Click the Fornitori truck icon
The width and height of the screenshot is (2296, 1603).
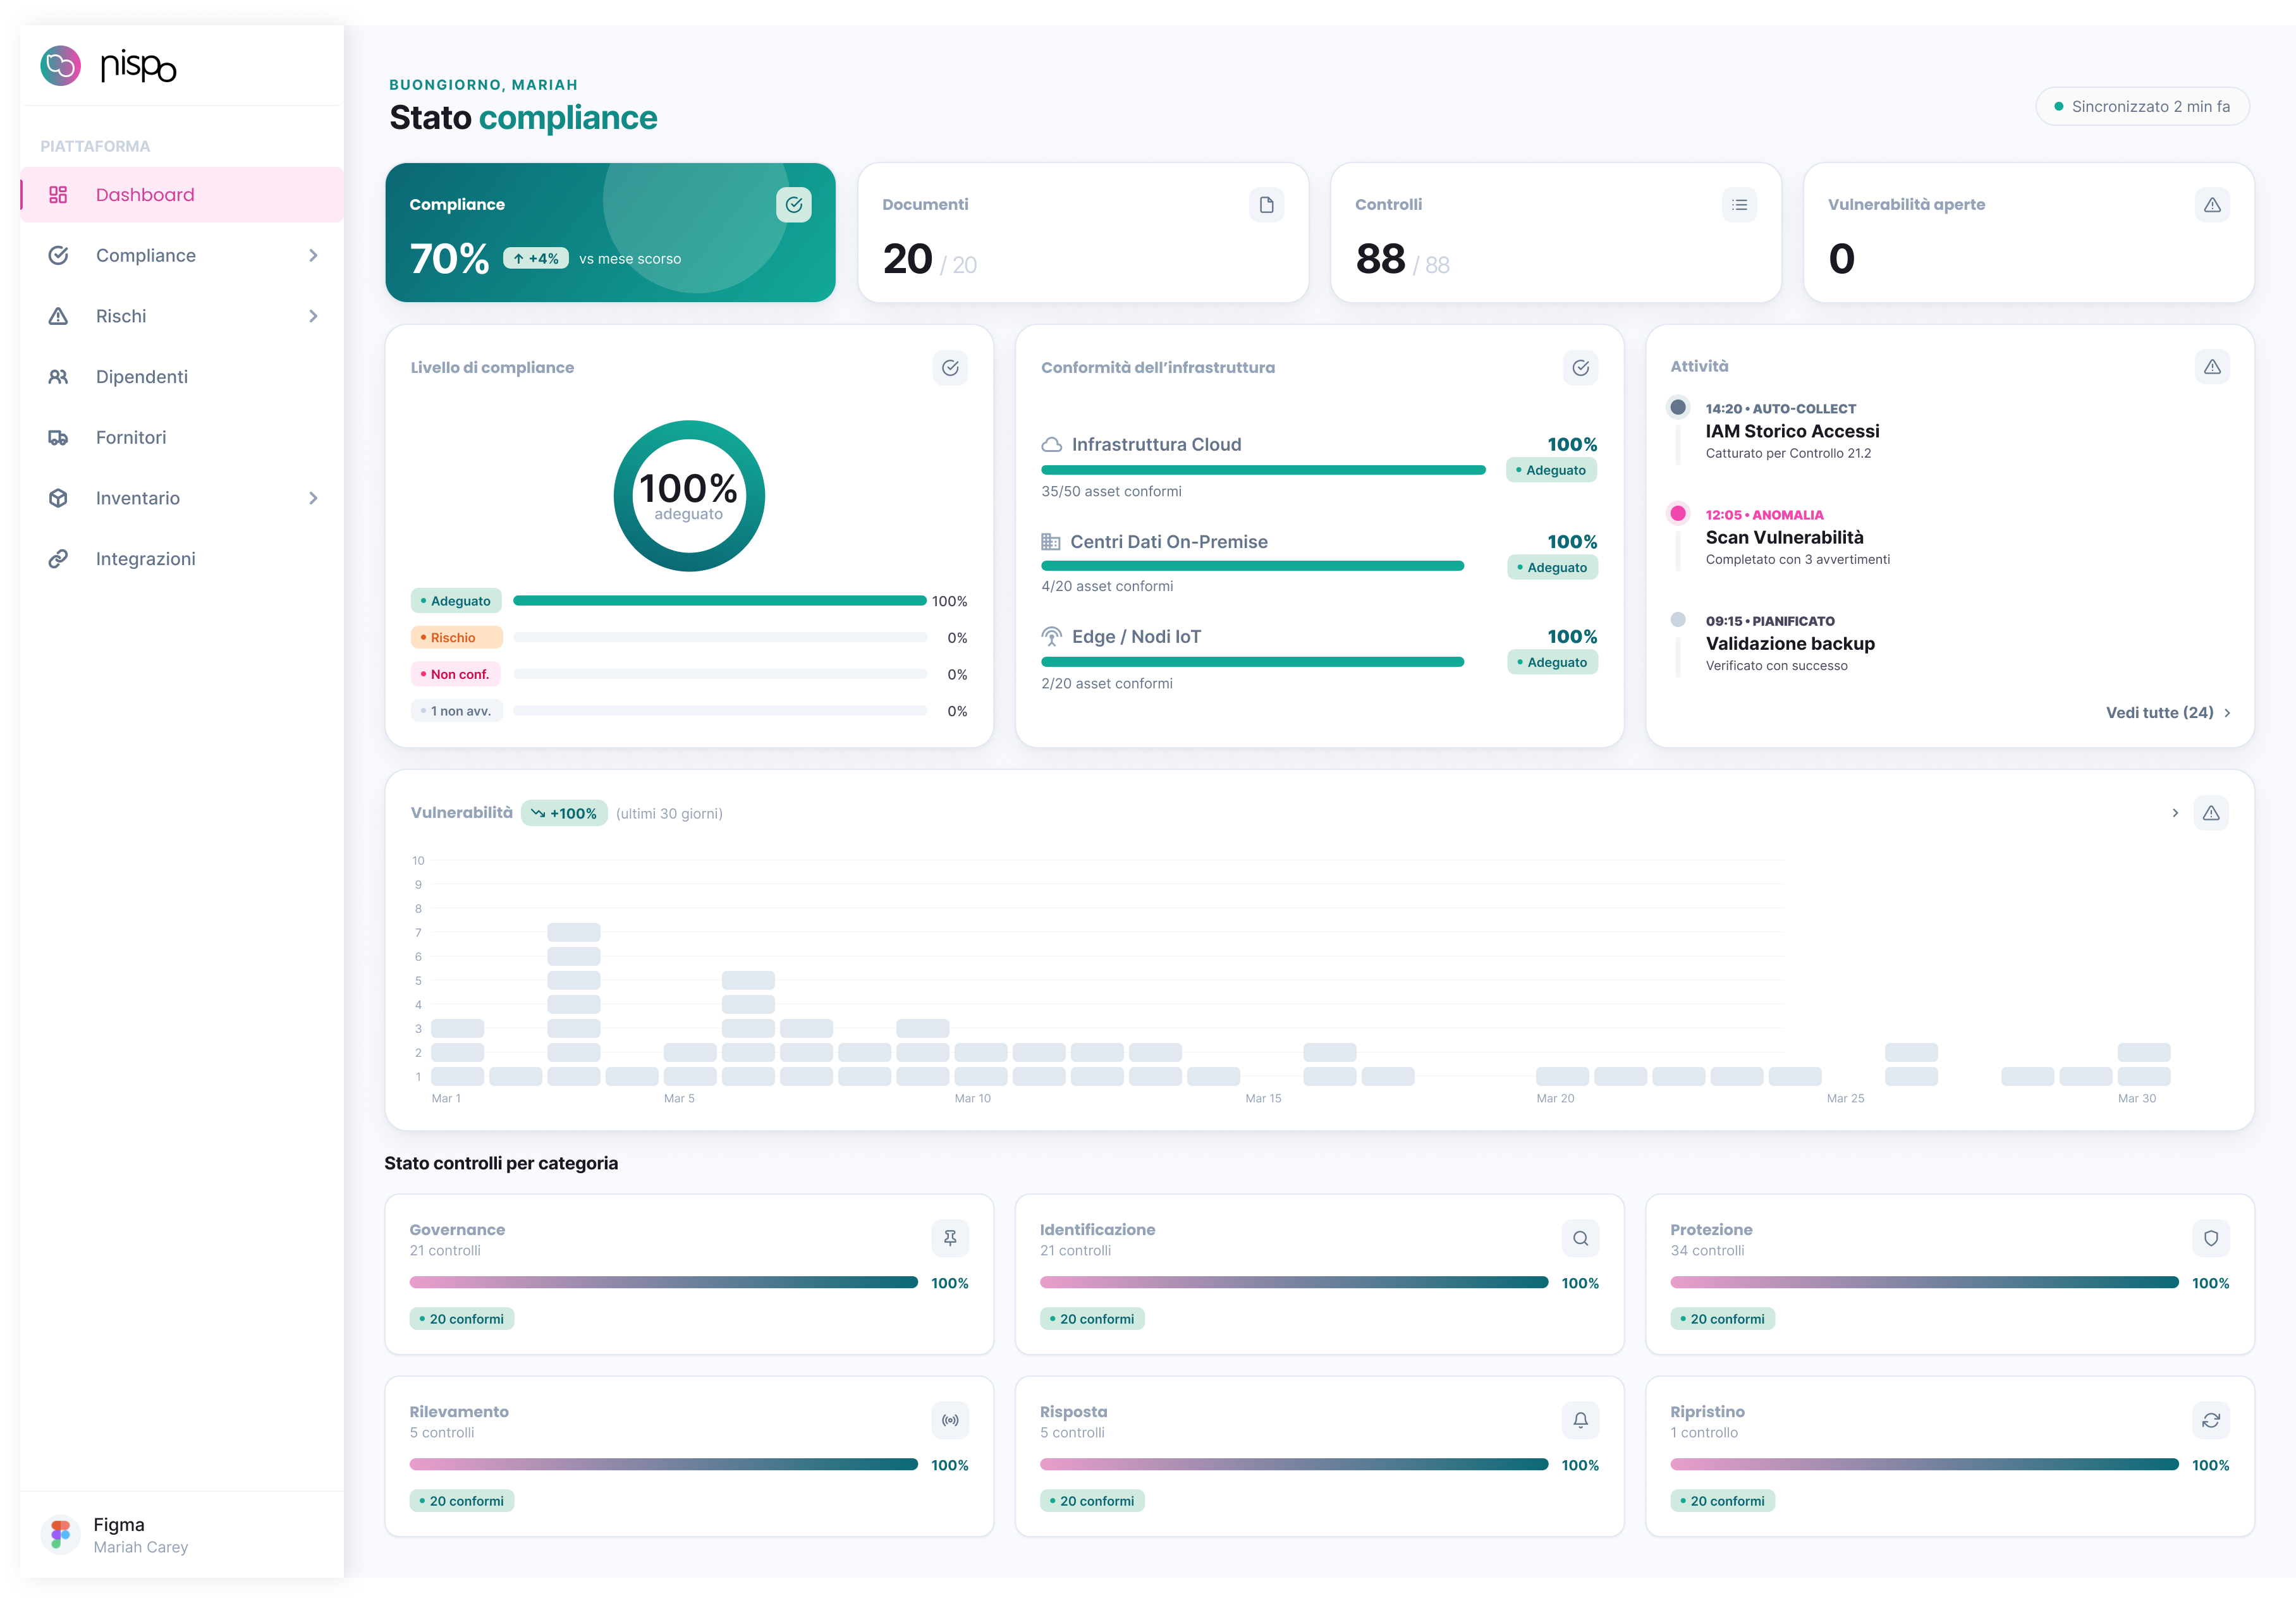[58, 438]
